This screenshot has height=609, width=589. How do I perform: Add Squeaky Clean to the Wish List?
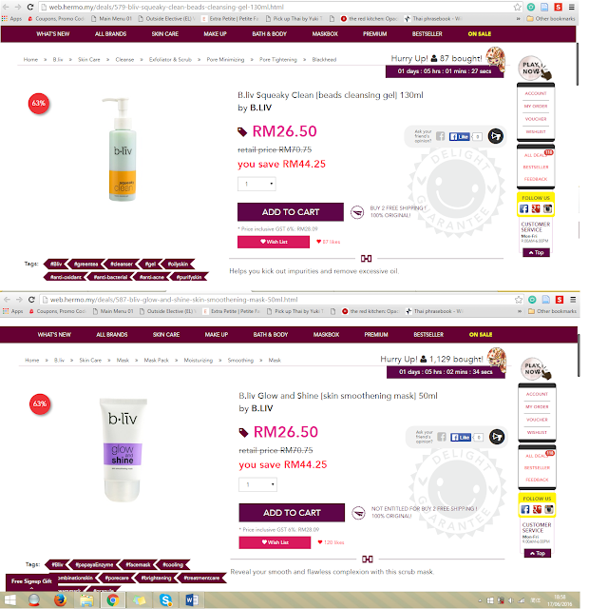(x=274, y=242)
